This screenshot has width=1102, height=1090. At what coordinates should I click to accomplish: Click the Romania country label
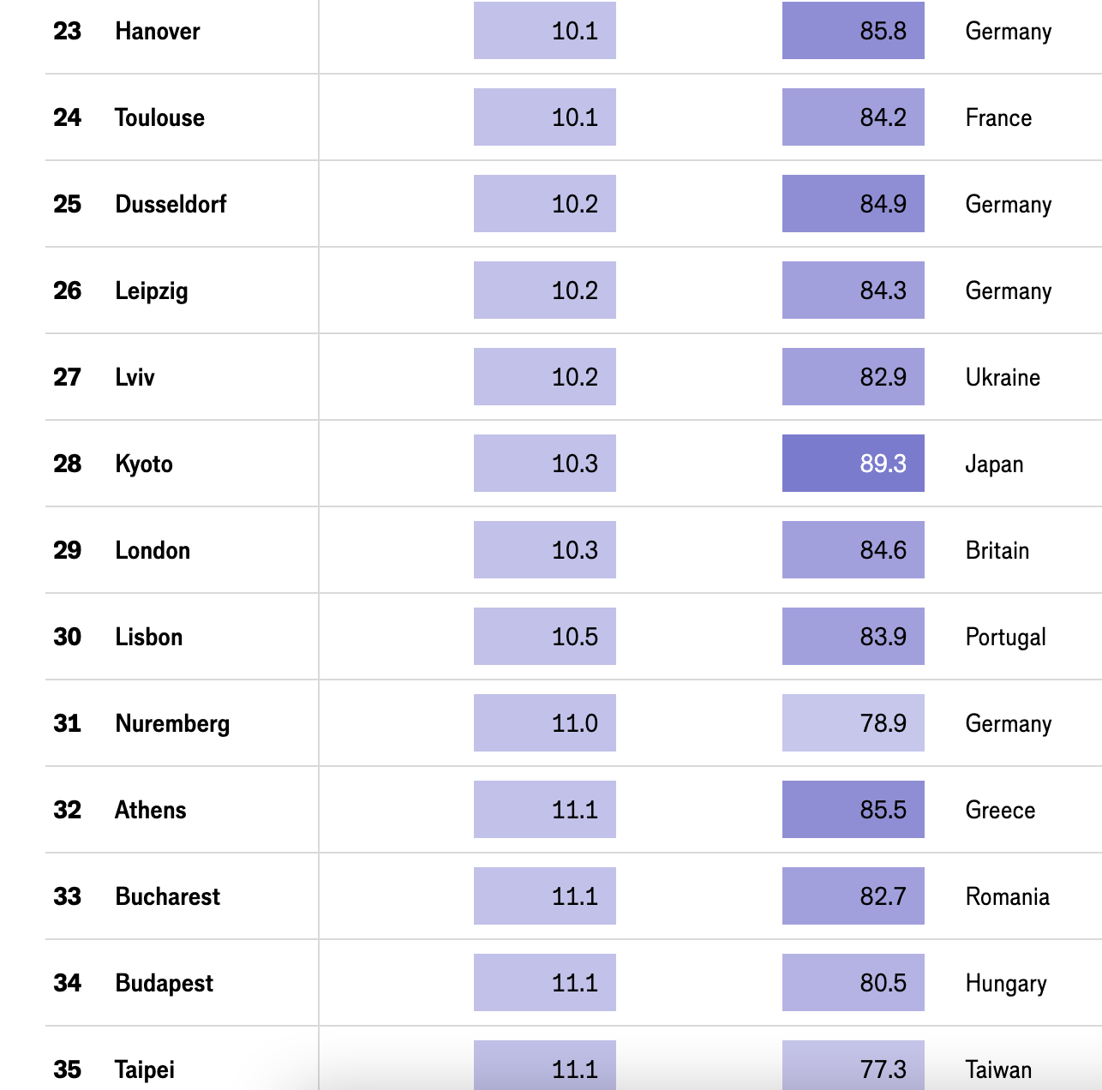[x=1008, y=896]
